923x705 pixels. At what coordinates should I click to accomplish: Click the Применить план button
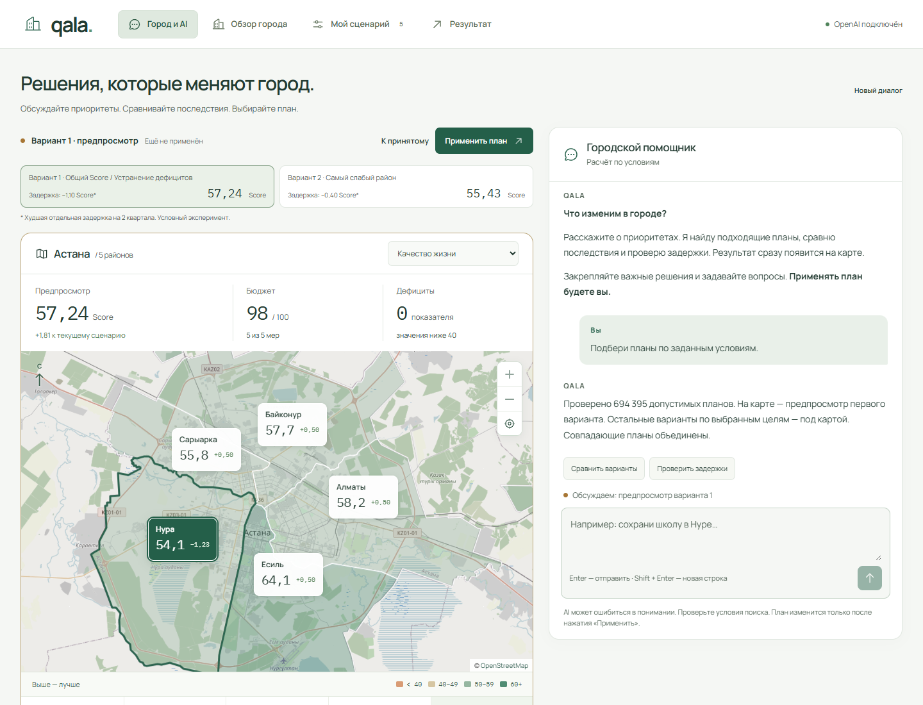tap(484, 141)
